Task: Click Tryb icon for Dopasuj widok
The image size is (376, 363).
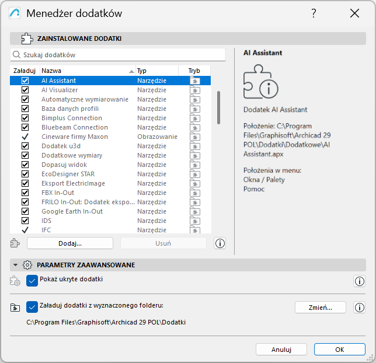Action: (x=195, y=165)
